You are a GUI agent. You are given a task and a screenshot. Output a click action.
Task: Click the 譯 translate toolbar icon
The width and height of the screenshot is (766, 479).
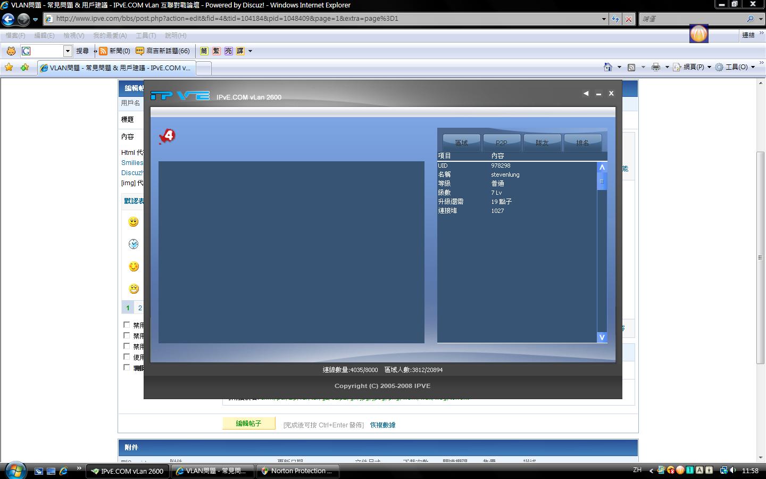tap(240, 51)
